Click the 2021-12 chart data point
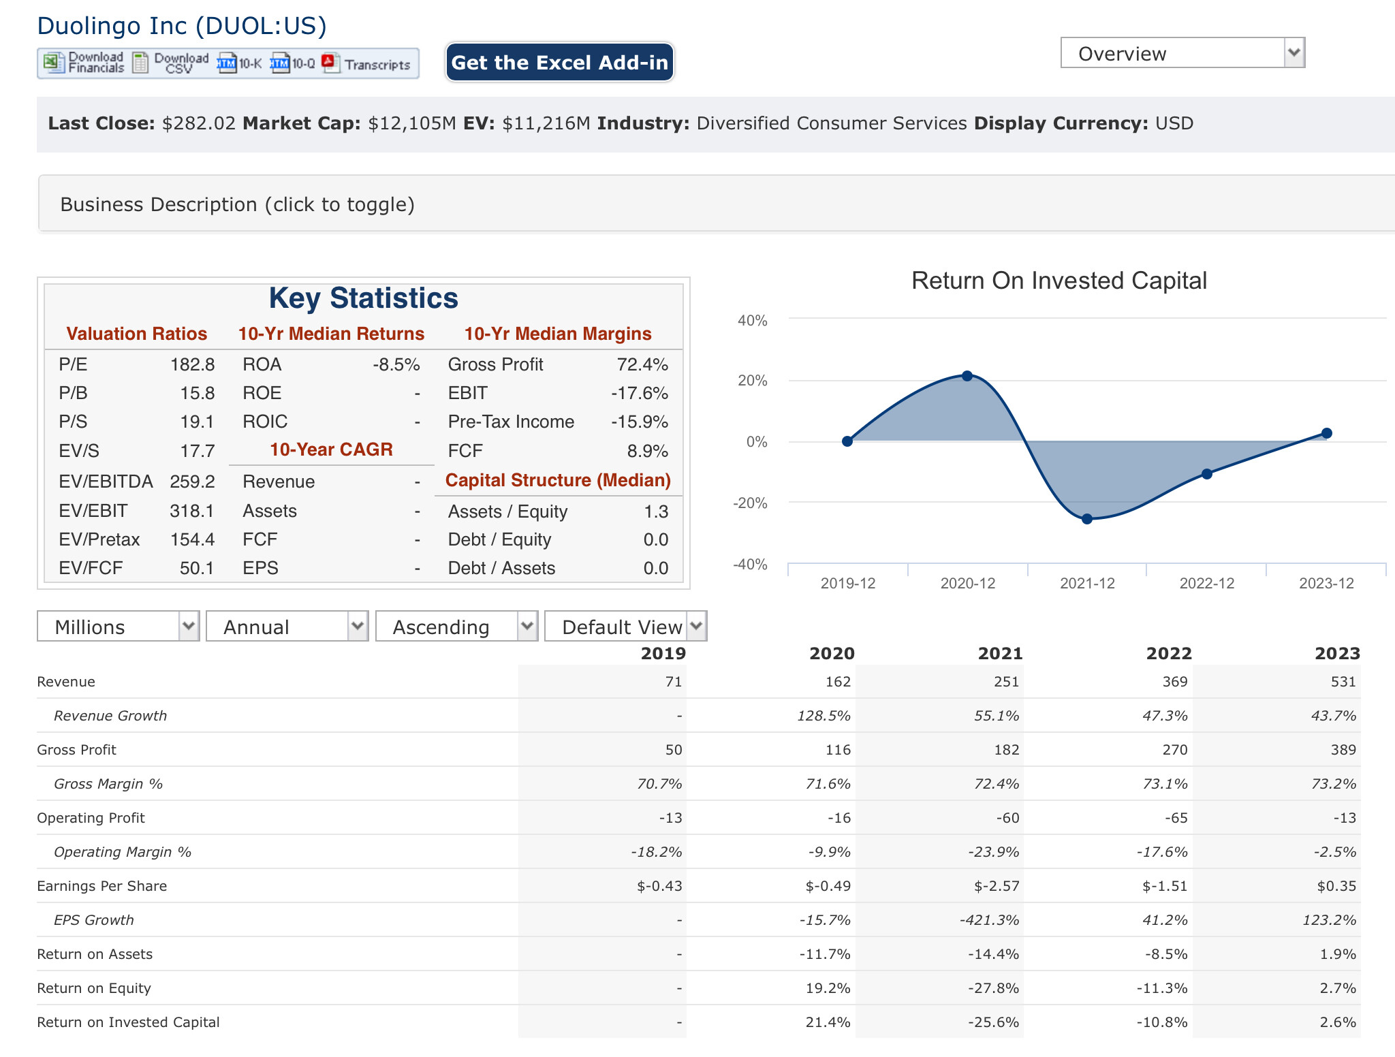Viewport: 1395px width, 1057px height. click(x=1087, y=519)
